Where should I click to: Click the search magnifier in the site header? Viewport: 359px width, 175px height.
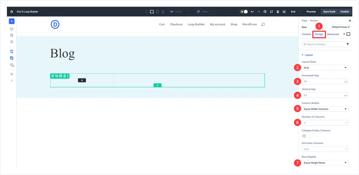(263, 24)
